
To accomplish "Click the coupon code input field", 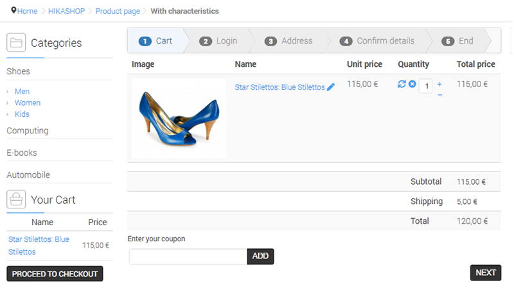I will 188,257.
